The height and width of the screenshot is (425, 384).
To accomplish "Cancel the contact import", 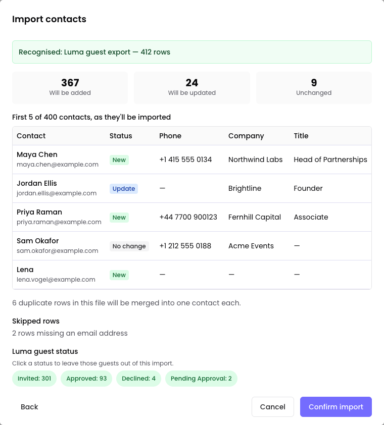I will pyautogui.click(x=272, y=407).
